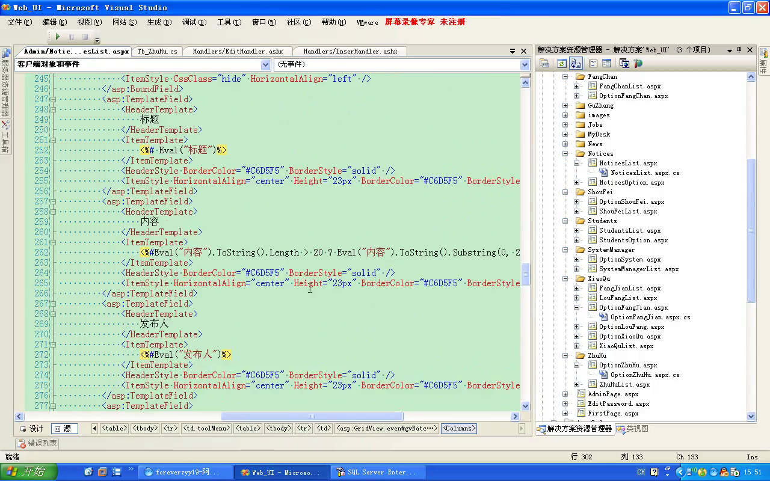Viewport: 770px width, 481px height.
Task: Select the images folder in solution tree
Action: coord(599,115)
